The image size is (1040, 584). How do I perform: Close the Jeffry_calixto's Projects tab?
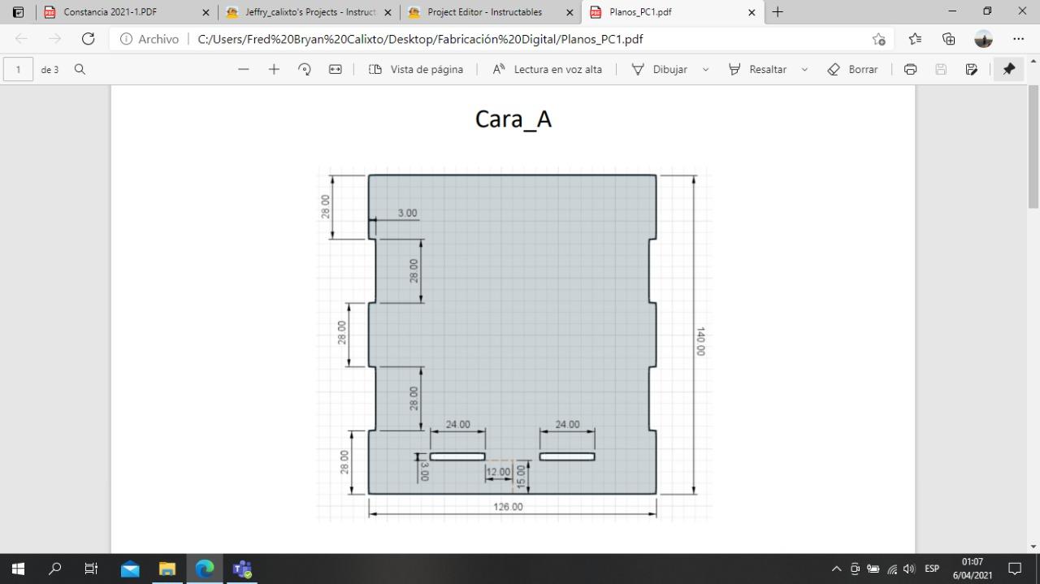388,12
